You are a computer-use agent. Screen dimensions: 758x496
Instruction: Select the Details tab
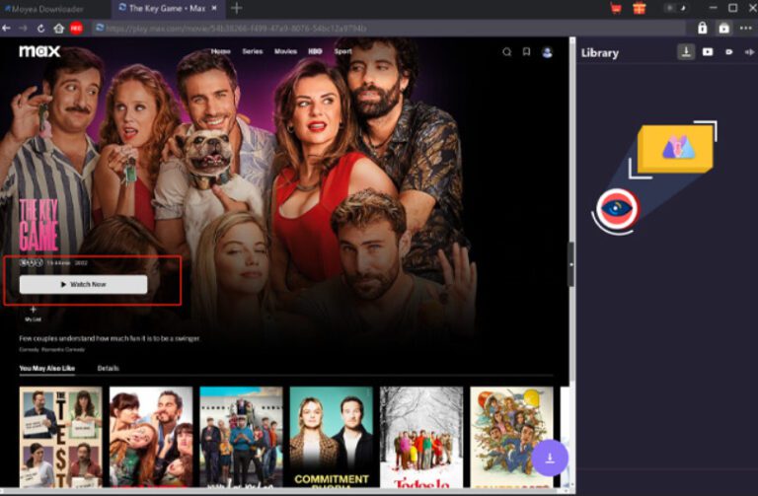tap(108, 368)
